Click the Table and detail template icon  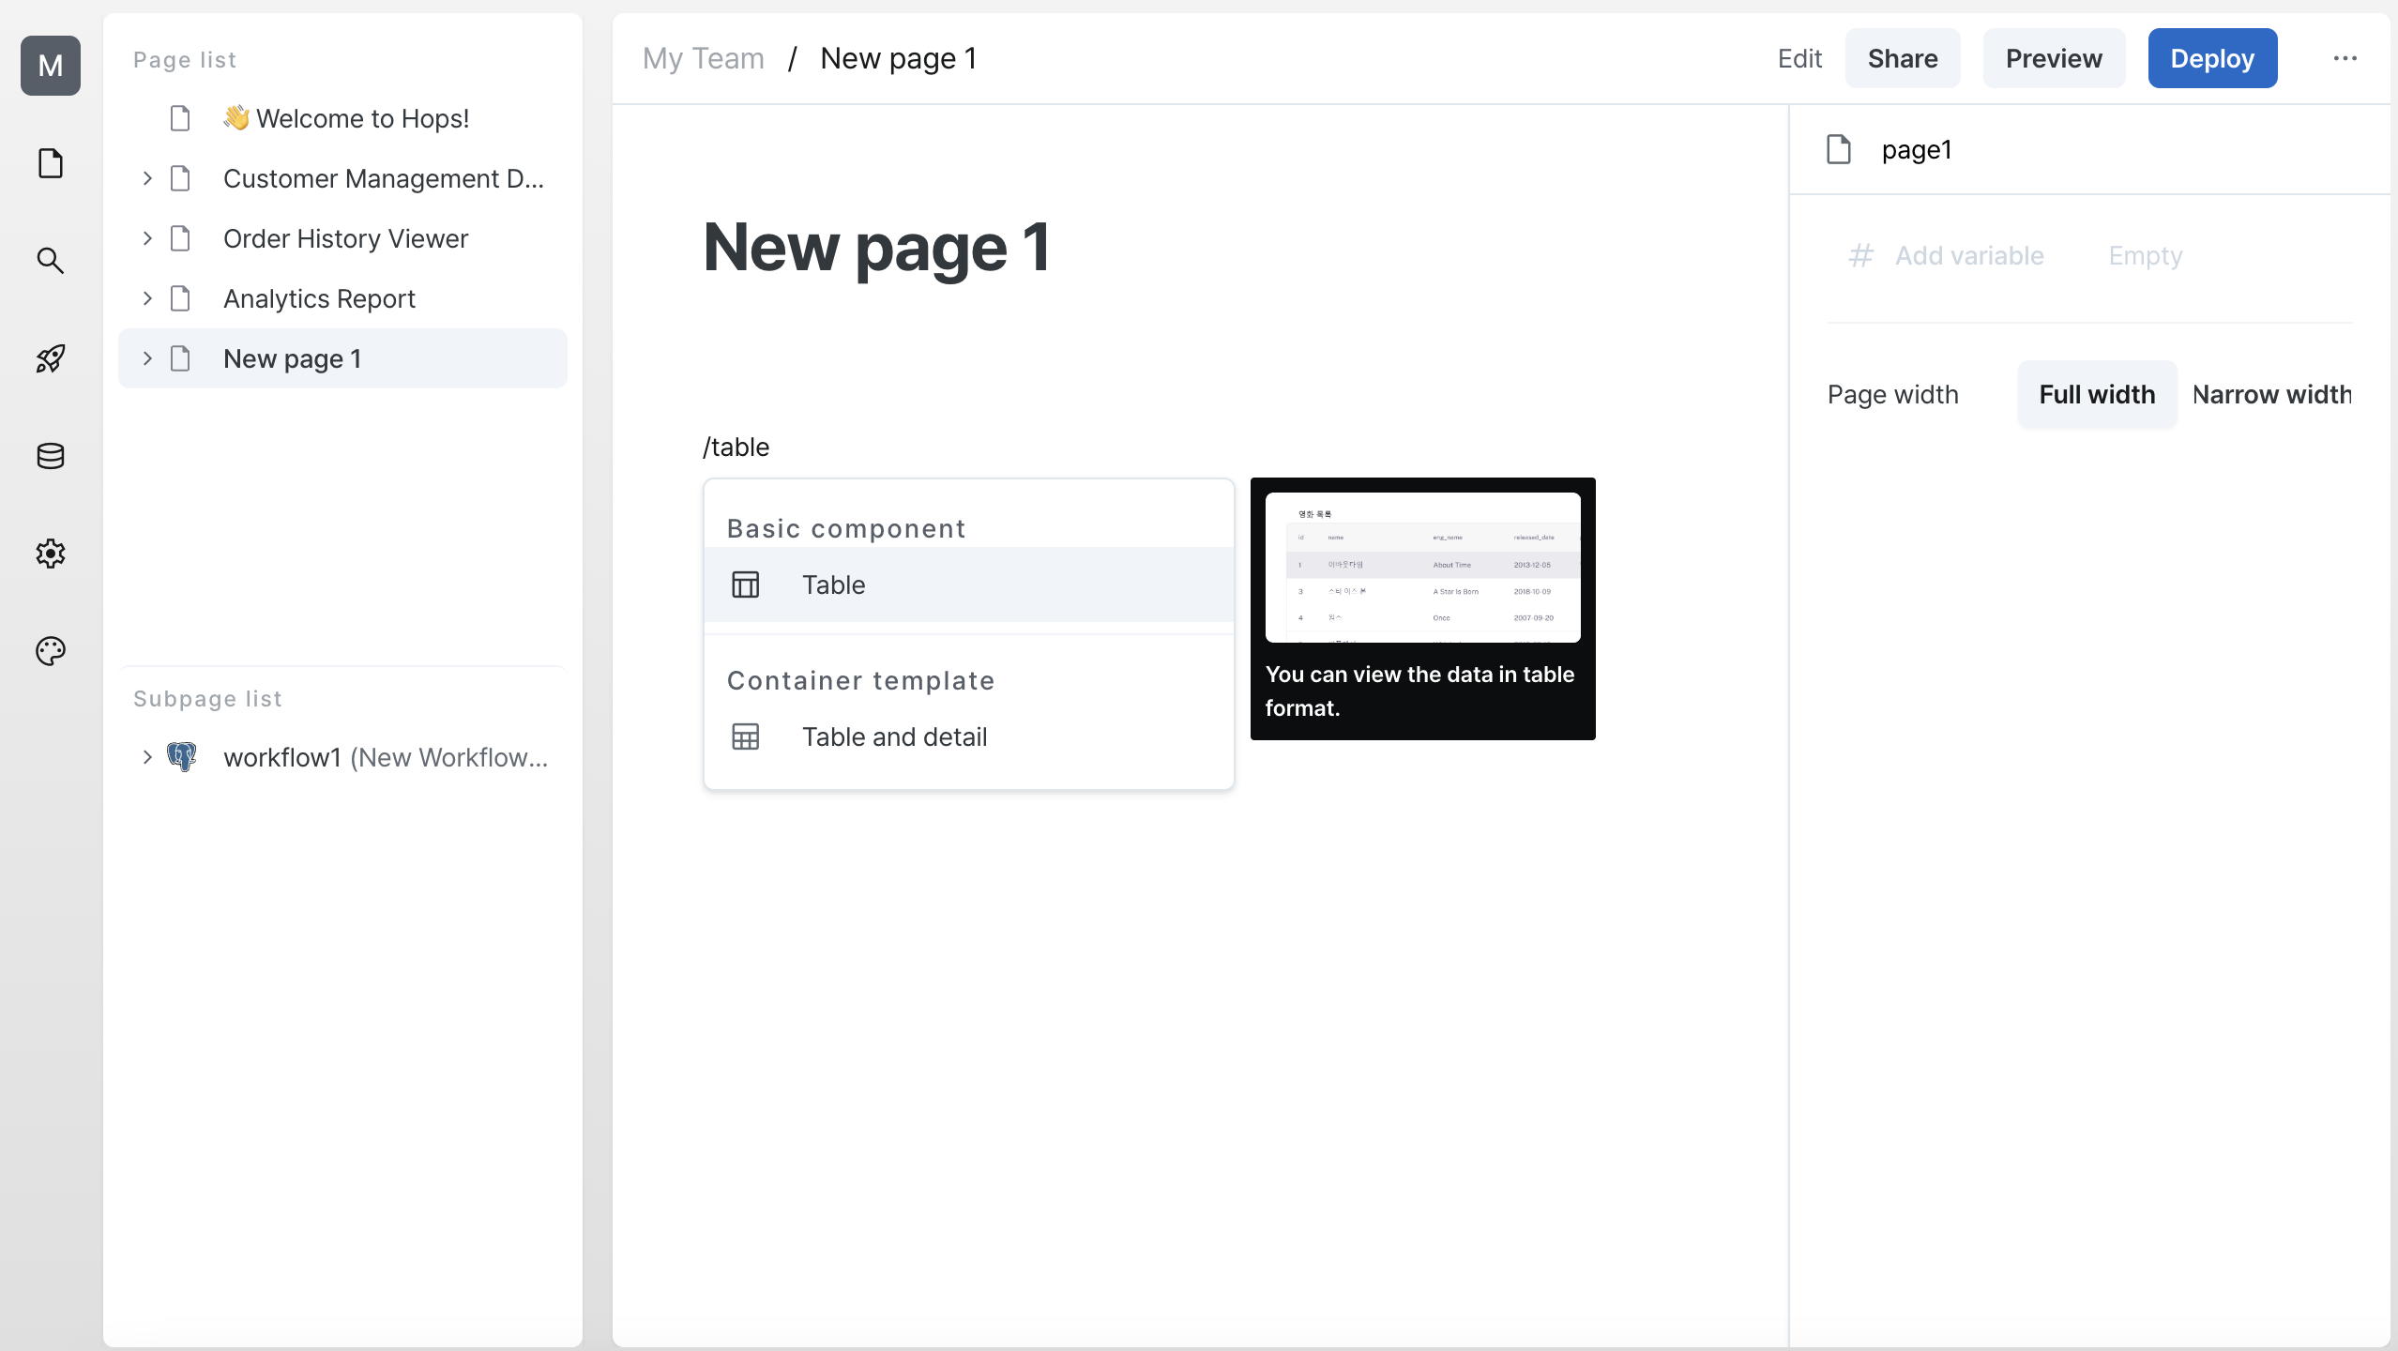(746, 736)
